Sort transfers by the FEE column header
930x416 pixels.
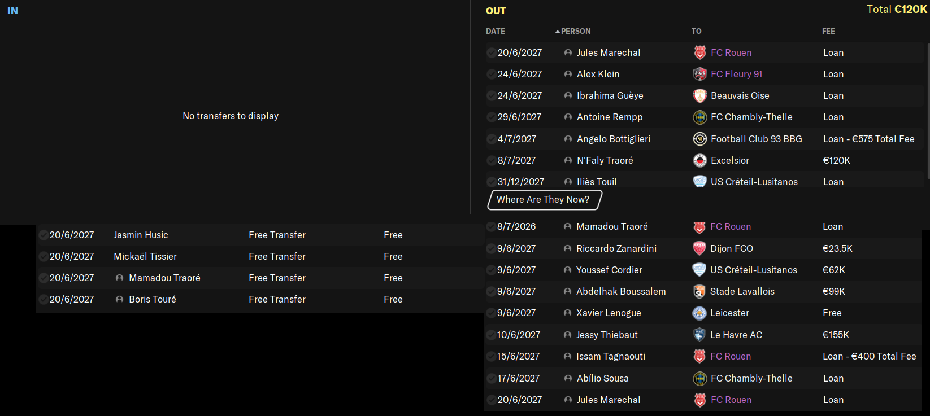click(828, 31)
